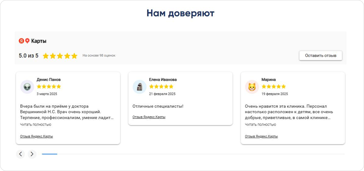Click Марина's cat avatar
The height and width of the screenshot is (171, 364).
pos(252,87)
